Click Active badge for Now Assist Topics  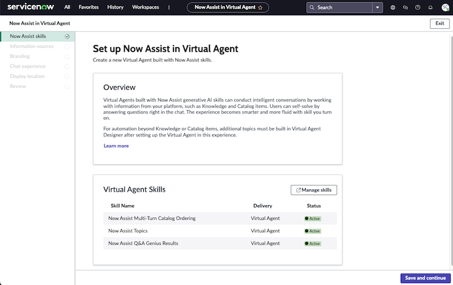pyautogui.click(x=313, y=231)
